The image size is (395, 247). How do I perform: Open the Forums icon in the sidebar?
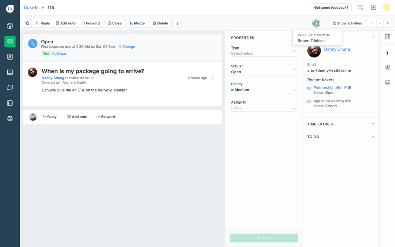[10, 87]
